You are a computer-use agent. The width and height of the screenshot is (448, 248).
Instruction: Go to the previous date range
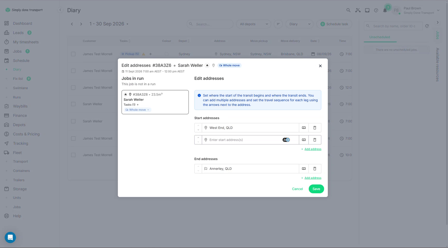click(x=72, y=24)
